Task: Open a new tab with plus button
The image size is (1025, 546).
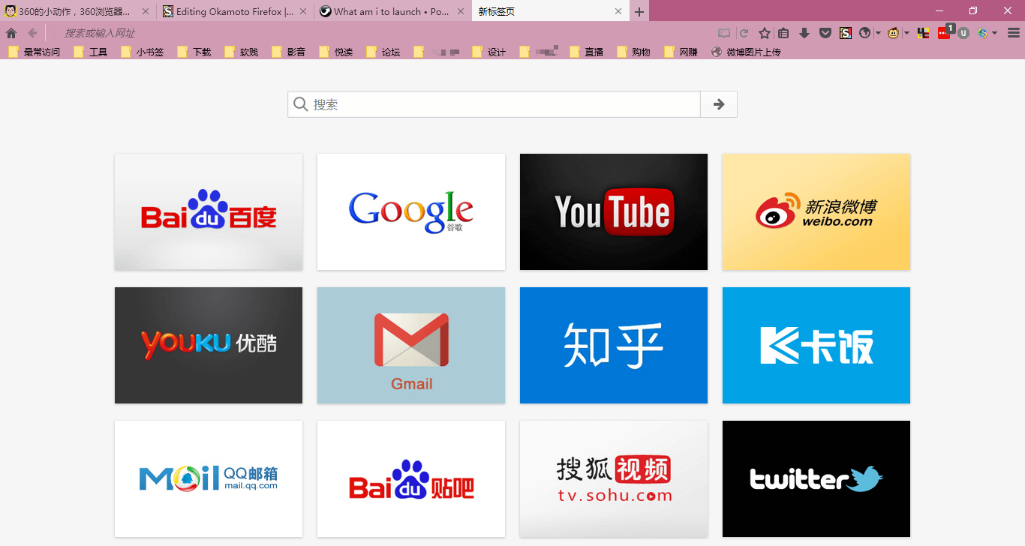Action: (639, 12)
